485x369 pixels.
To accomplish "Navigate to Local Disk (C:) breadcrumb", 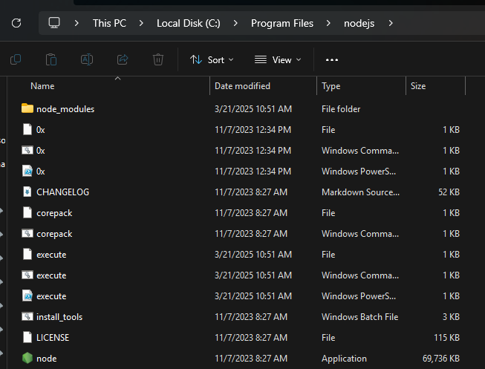I will (x=189, y=23).
